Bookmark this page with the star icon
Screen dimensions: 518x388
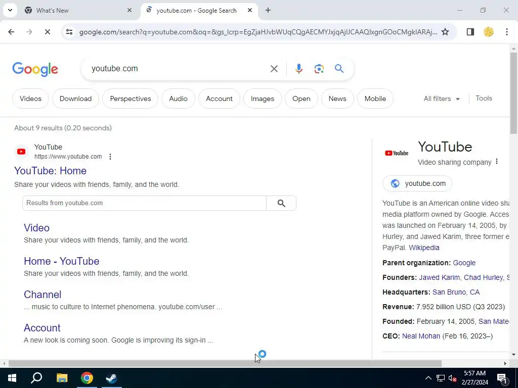coord(445,32)
